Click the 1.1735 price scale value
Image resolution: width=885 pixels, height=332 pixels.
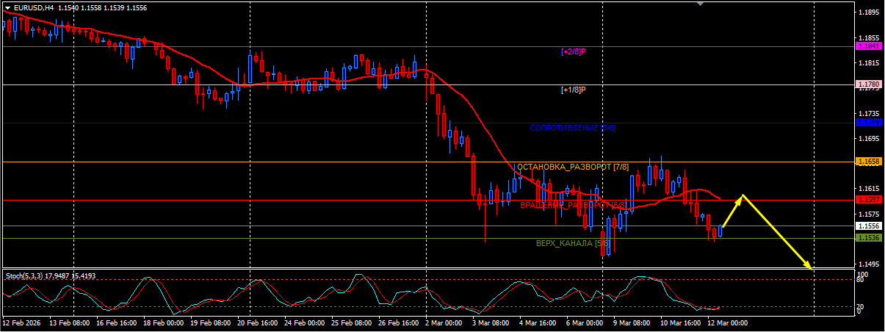tap(870, 113)
